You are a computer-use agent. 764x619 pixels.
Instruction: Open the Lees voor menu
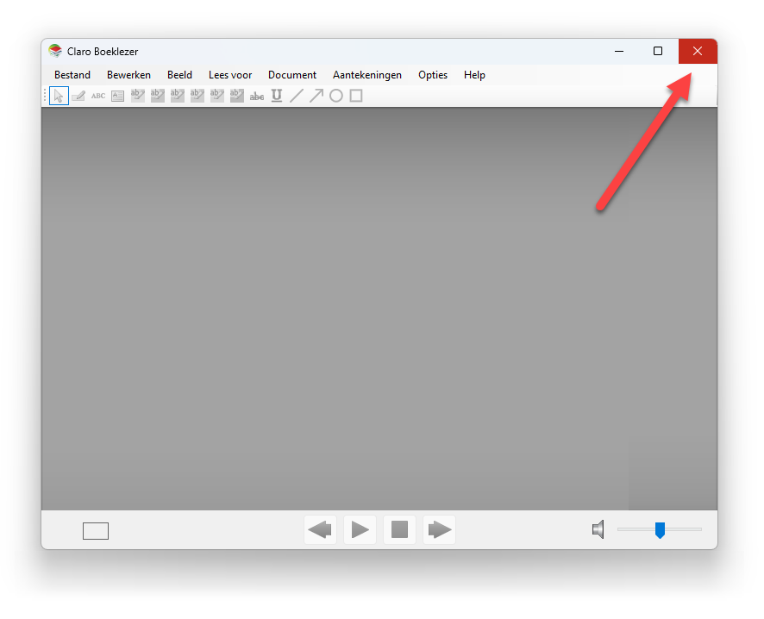(230, 75)
